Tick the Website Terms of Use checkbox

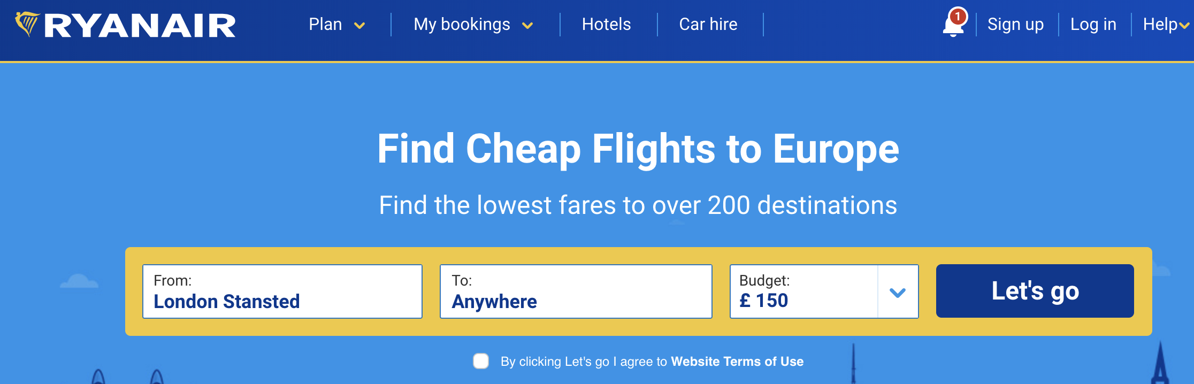(481, 361)
